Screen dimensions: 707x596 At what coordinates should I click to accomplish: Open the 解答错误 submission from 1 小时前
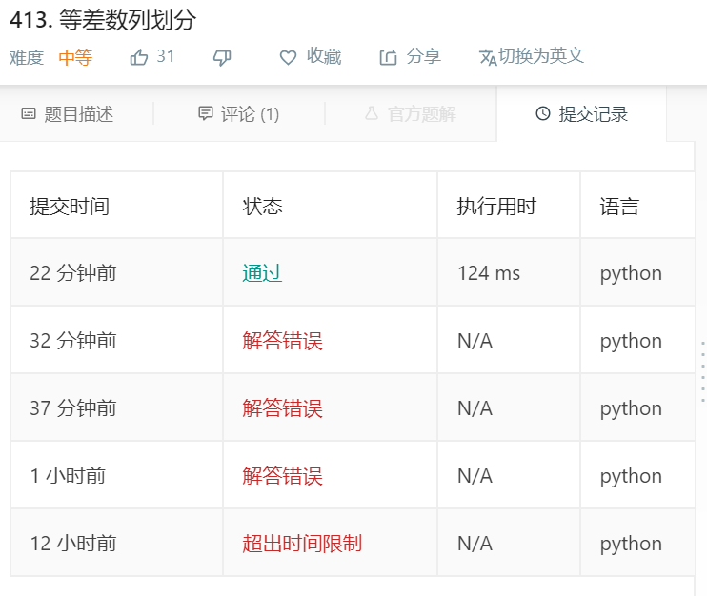point(282,476)
